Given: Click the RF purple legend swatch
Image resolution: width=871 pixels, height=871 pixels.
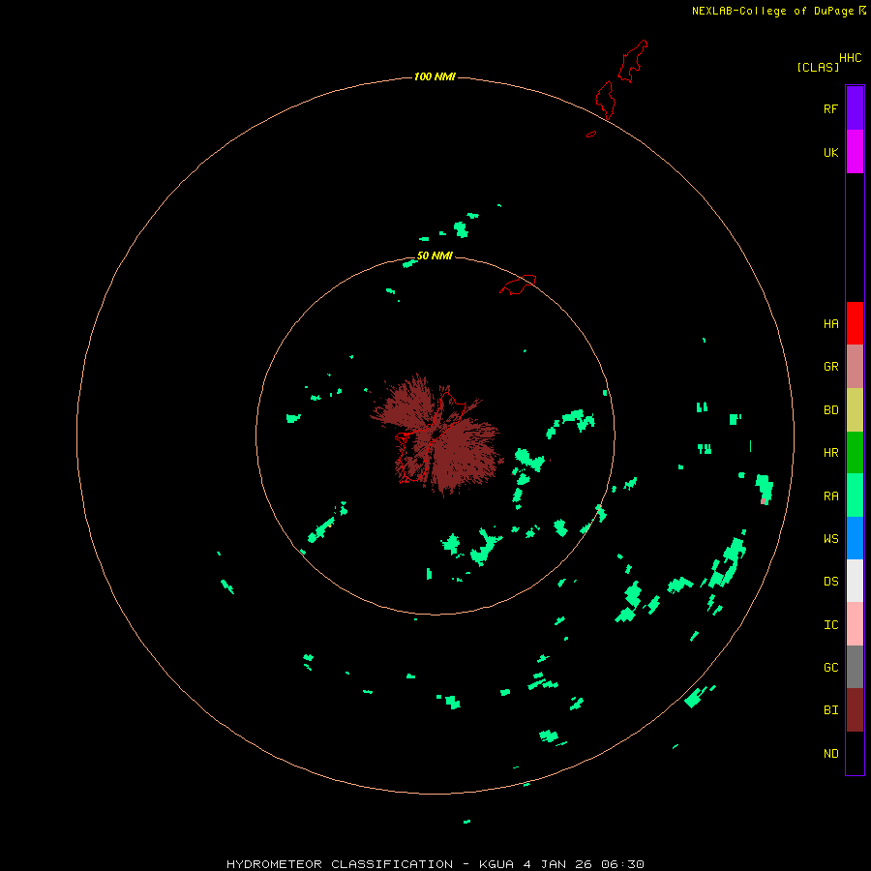Looking at the screenshot, I should click(855, 108).
